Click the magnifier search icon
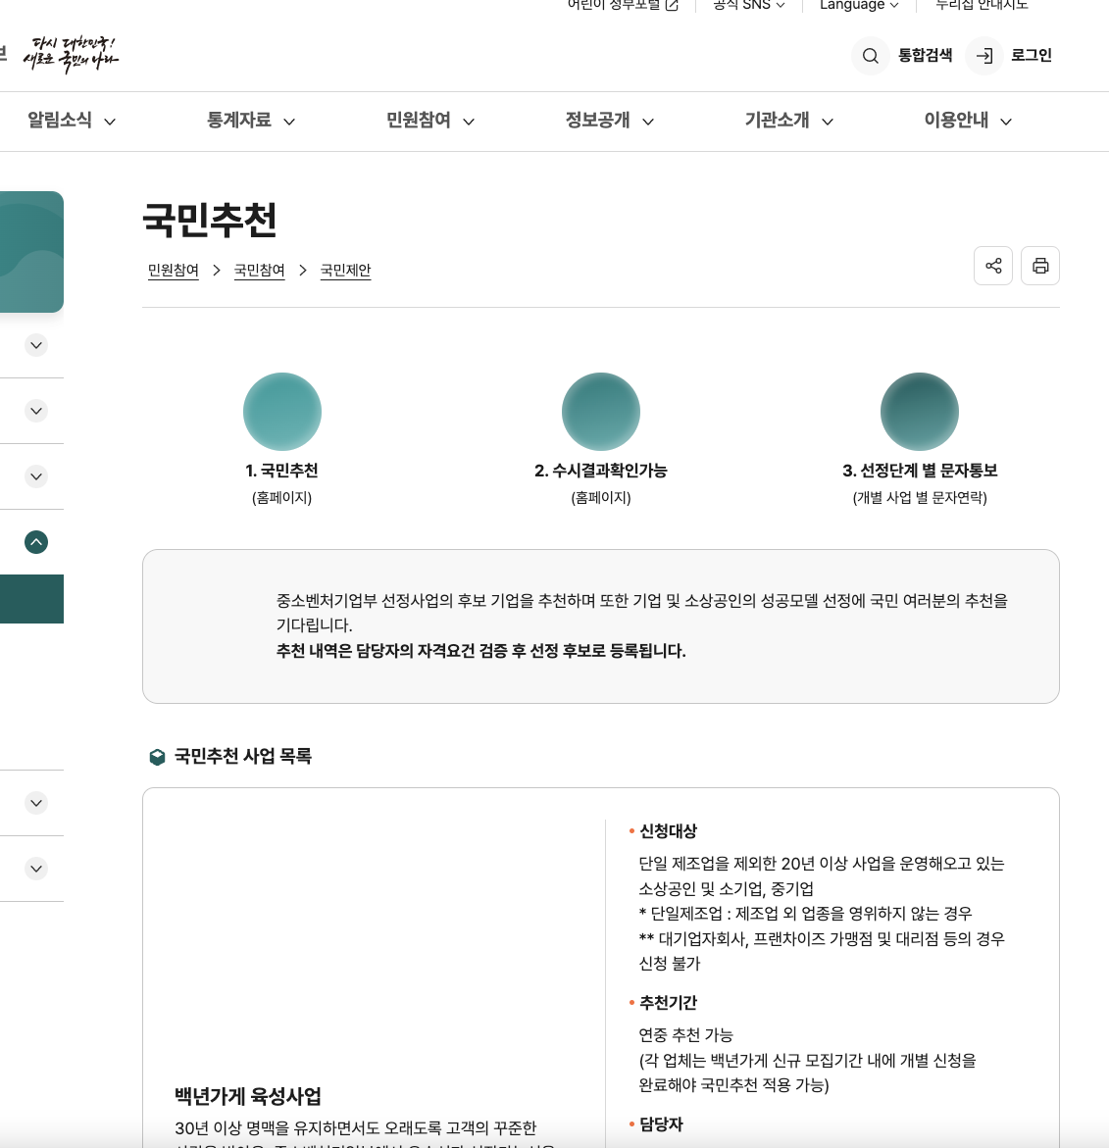 (870, 56)
